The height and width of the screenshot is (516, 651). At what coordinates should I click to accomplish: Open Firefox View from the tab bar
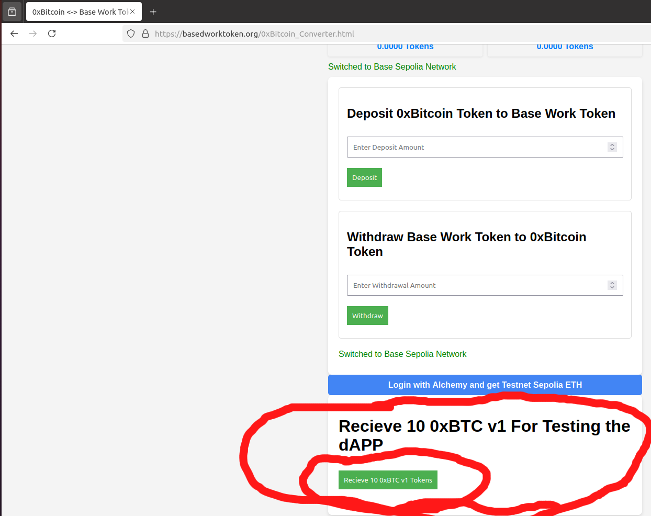pos(12,12)
